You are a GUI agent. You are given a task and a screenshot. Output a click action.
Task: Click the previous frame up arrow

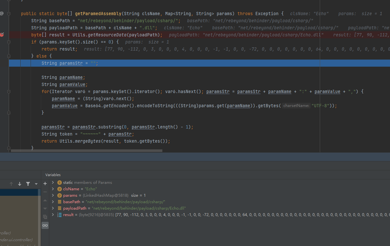[11, 184]
